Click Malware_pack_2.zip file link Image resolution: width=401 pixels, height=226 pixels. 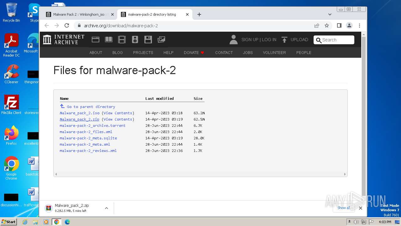80,119
